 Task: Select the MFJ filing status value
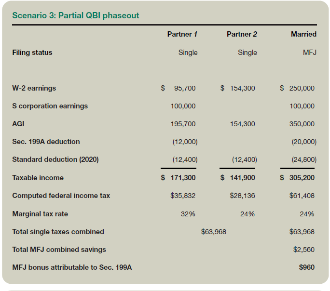click(x=309, y=53)
